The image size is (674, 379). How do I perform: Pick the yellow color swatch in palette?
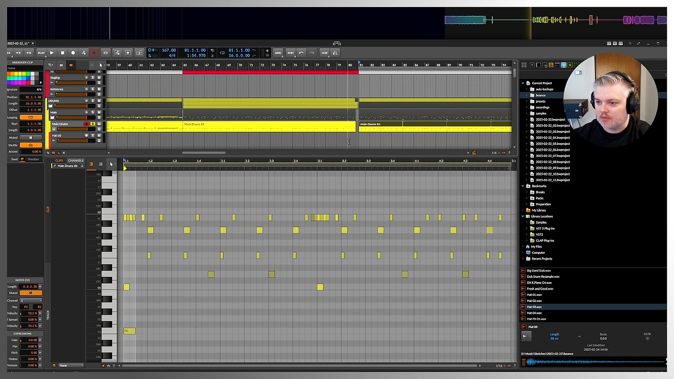tap(20, 74)
